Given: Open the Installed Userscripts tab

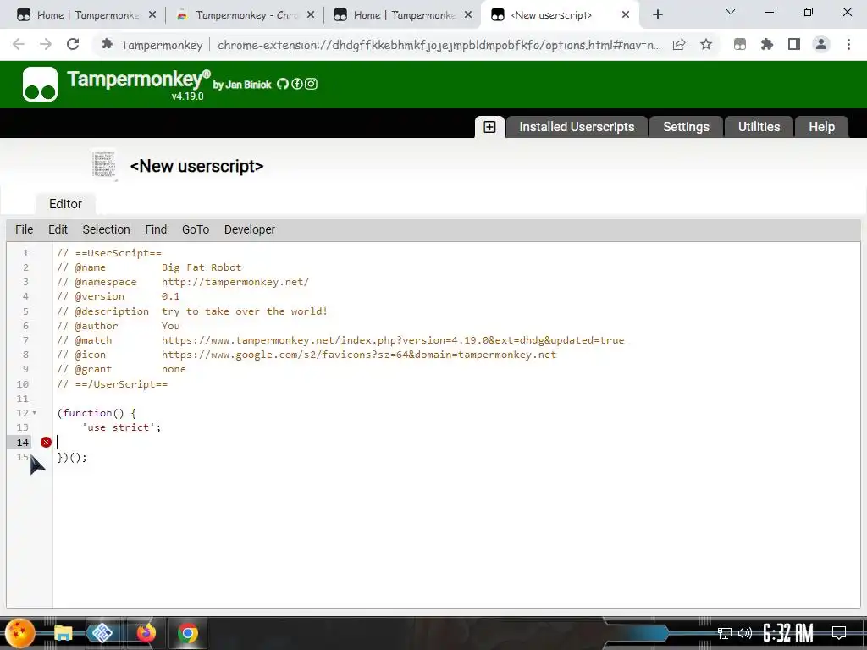Looking at the screenshot, I should pos(577,127).
